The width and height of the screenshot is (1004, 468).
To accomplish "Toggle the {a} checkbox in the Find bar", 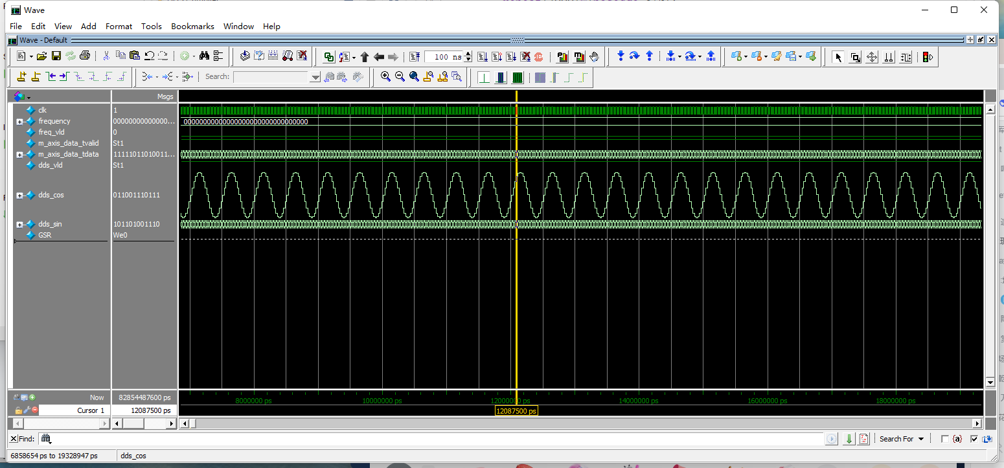I will [x=945, y=439].
